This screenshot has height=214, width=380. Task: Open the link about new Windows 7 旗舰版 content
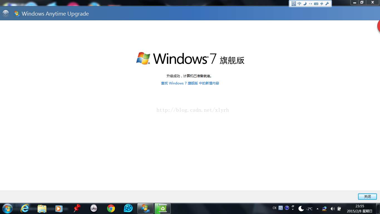click(x=190, y=83)
